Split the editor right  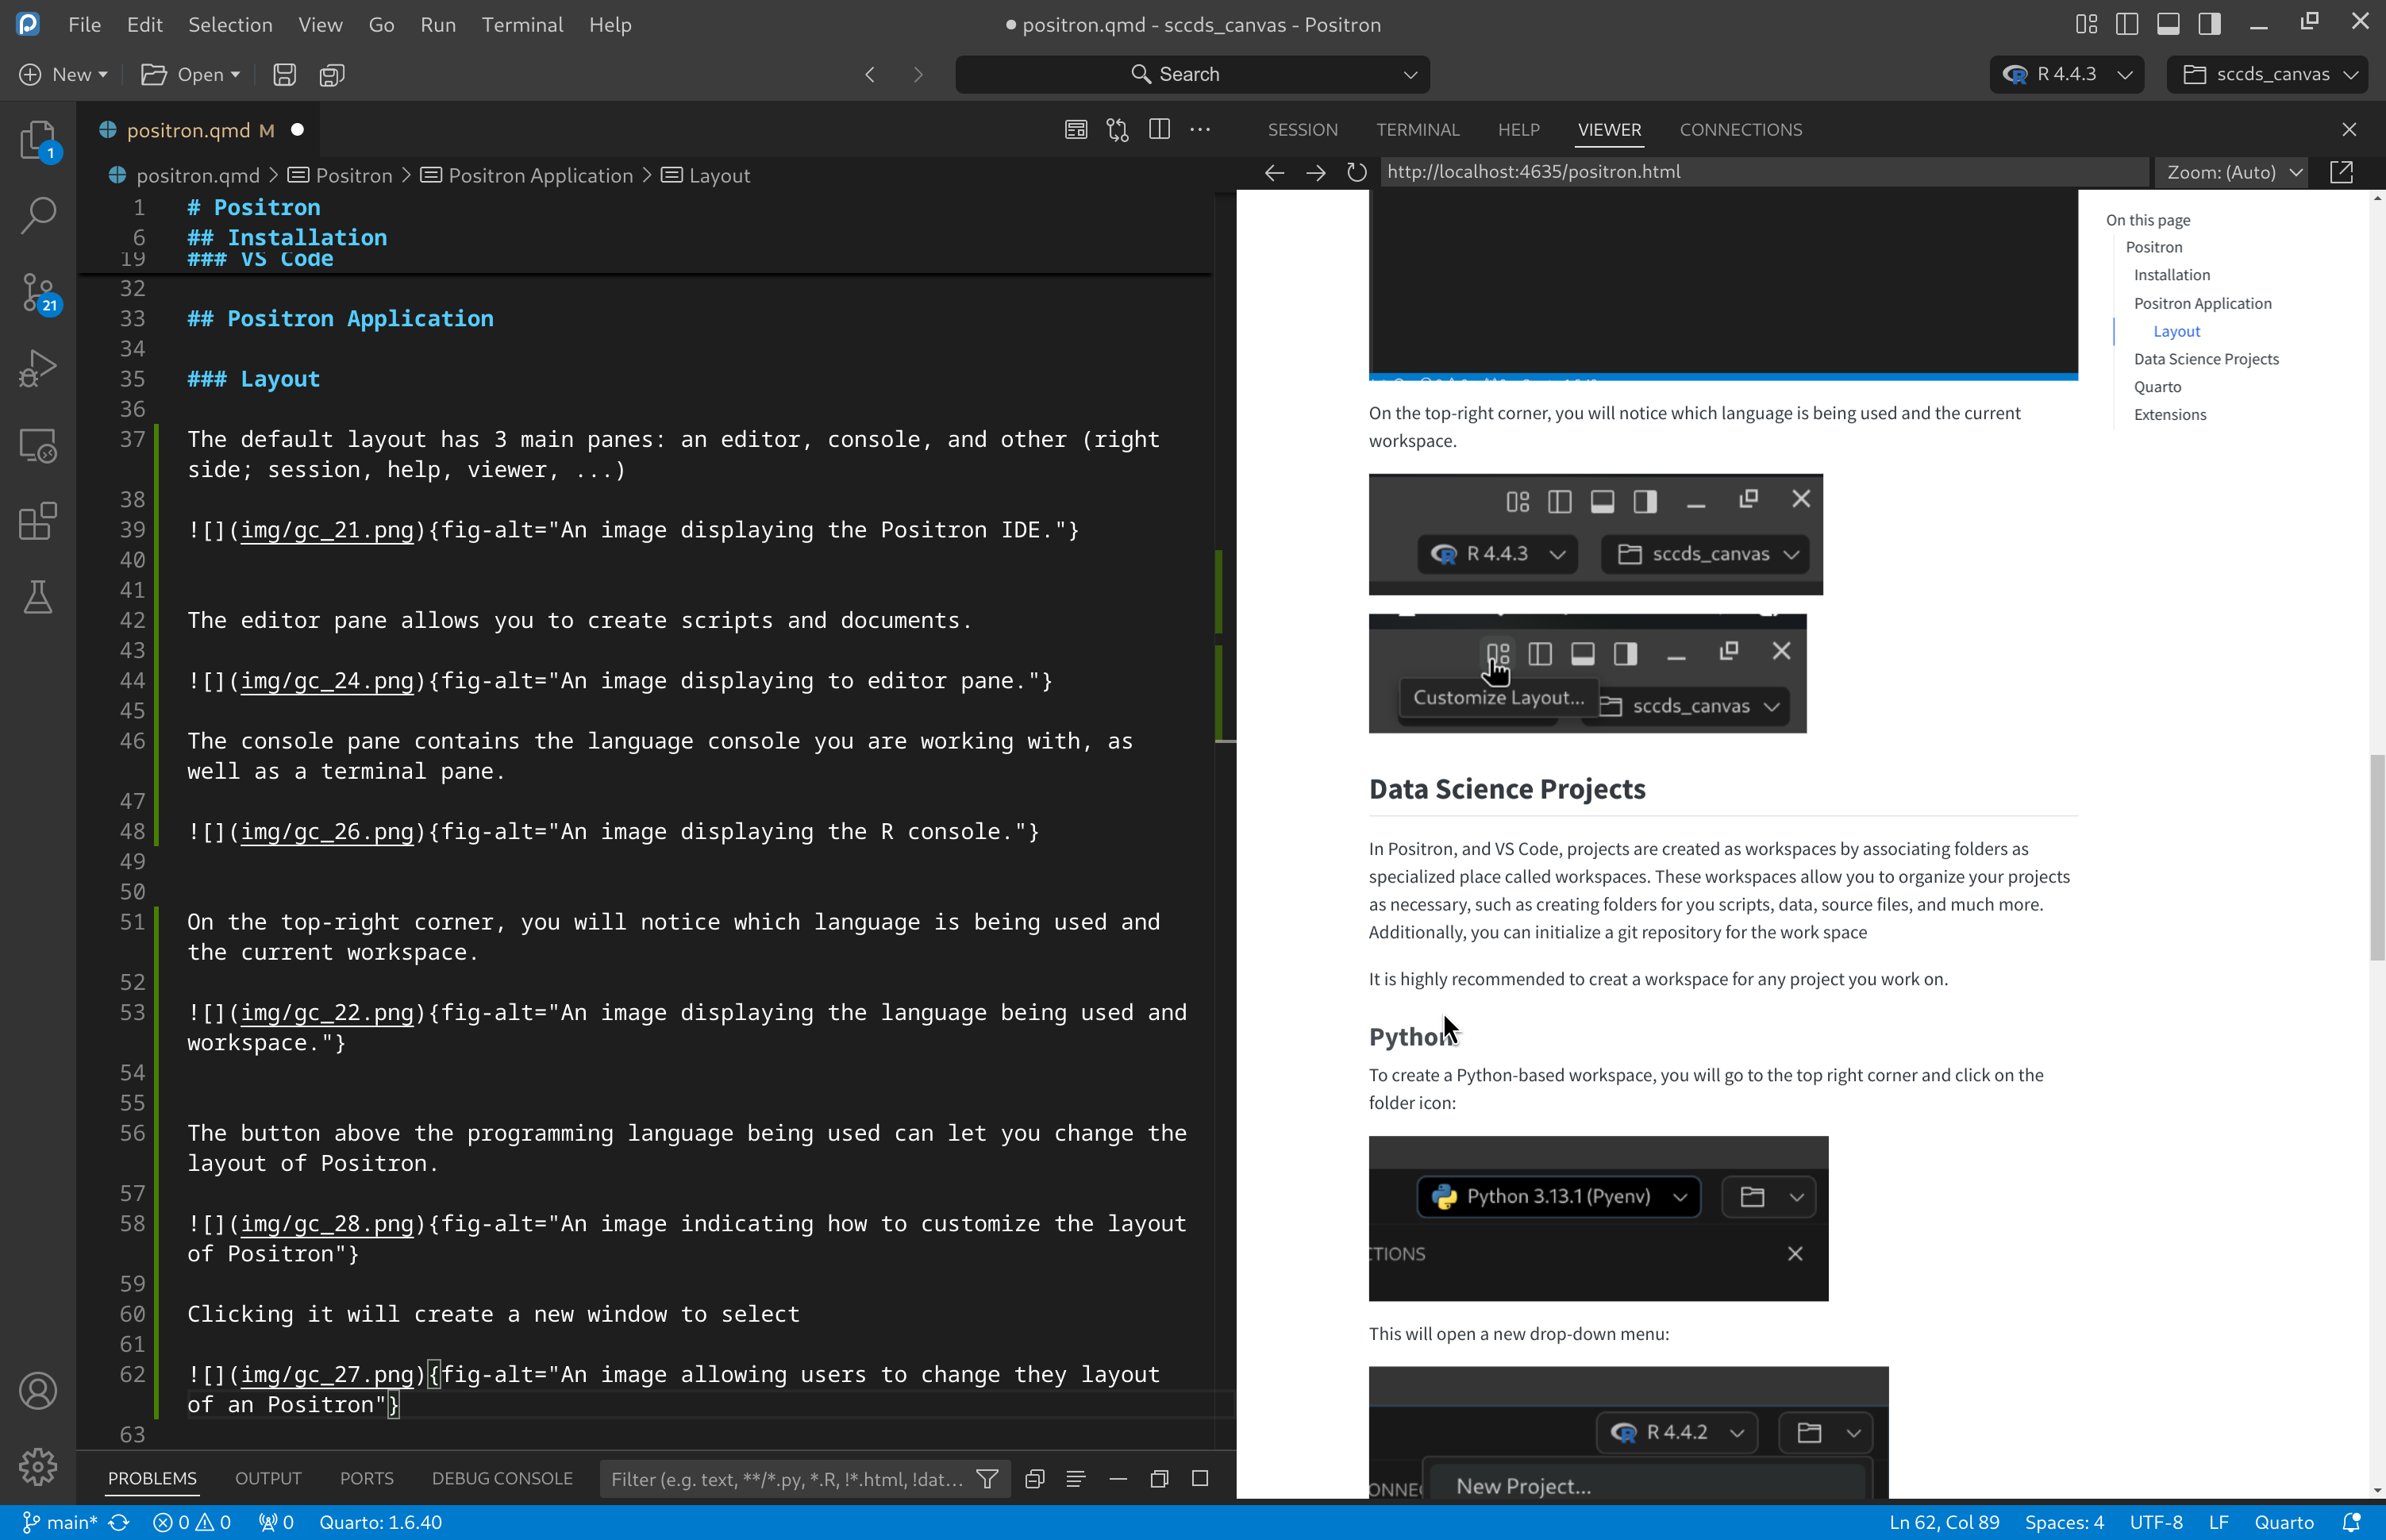1159,130
